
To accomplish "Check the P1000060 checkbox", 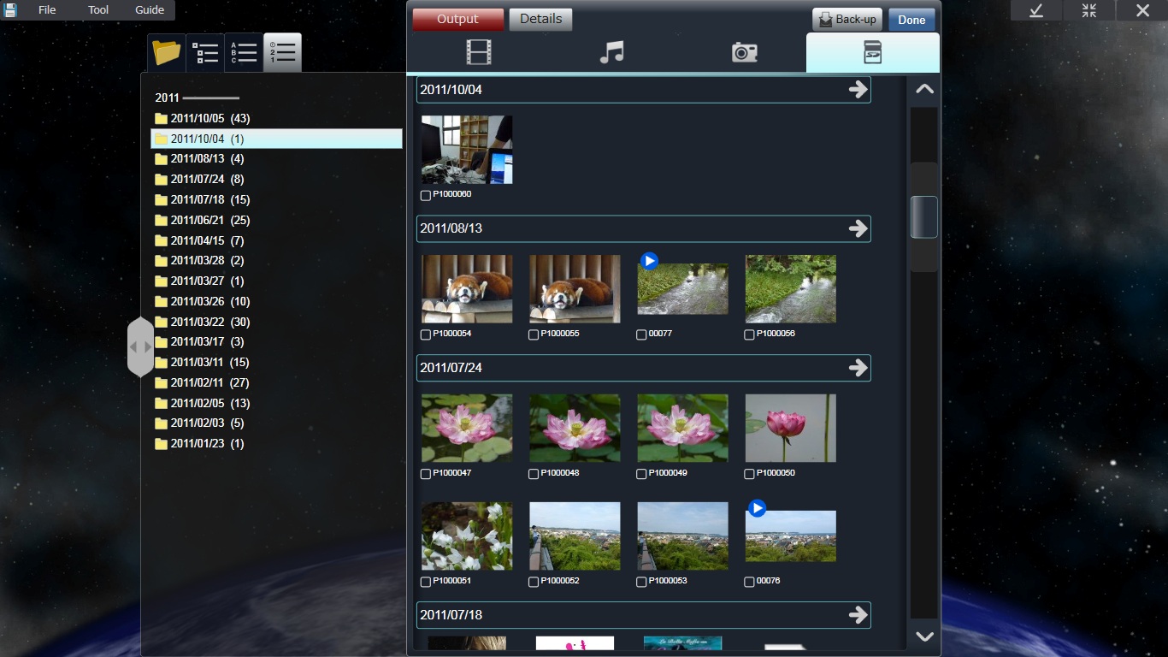I will point(426,195).
